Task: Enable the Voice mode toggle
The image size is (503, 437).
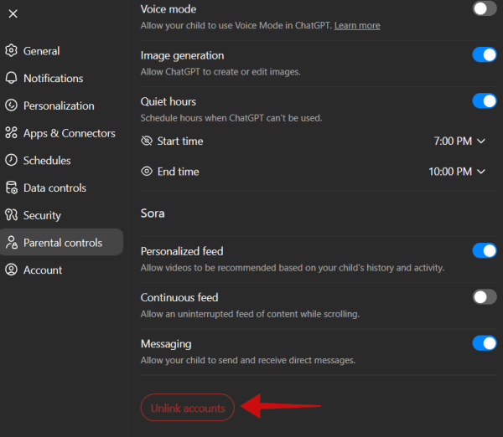Action: point(485,9)
